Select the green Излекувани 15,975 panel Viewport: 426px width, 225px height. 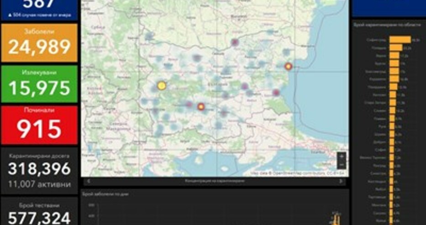click(39, 84)
